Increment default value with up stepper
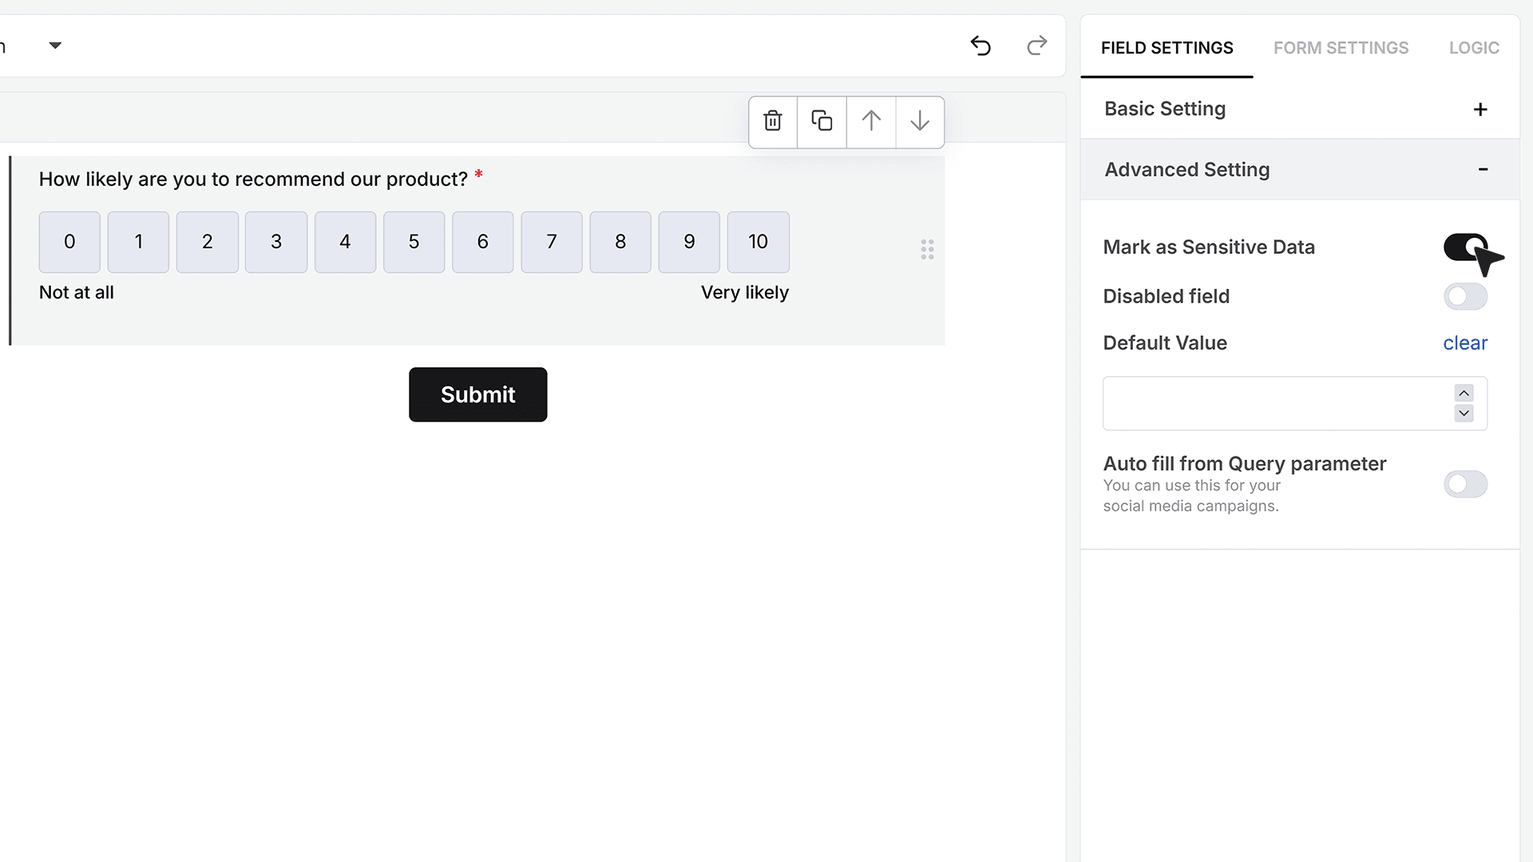This screenshot has height=862, width=1533. 1464,393
